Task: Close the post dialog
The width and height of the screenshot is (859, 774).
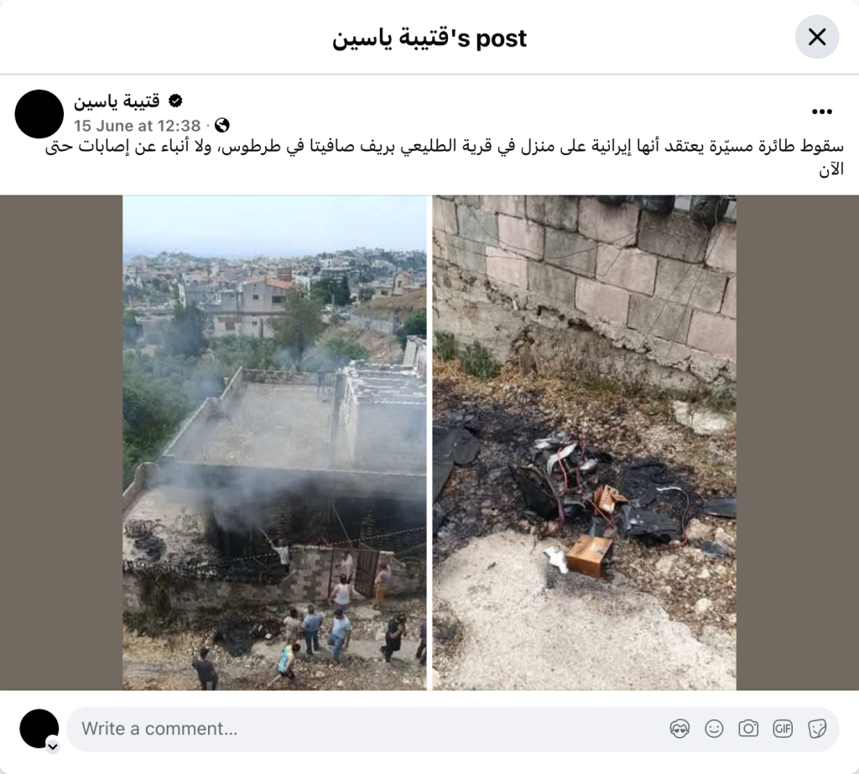Action: [x=817, y=37]
